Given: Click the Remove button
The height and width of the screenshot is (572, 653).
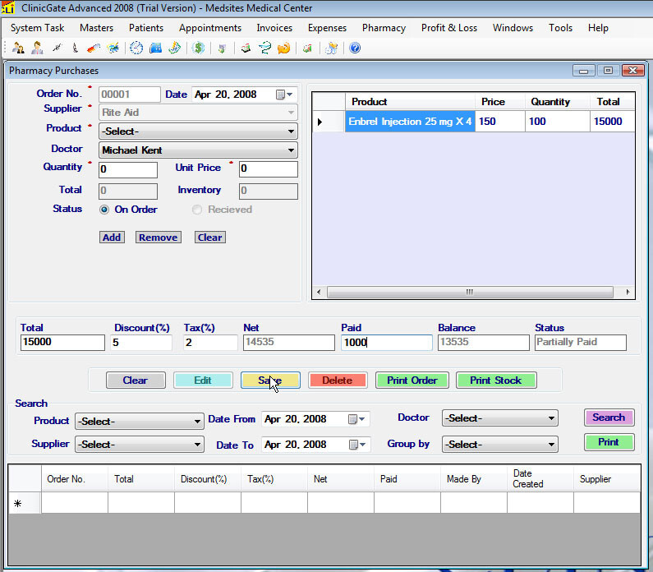Looking at the screenshot, I should click(x=159, y=238).
